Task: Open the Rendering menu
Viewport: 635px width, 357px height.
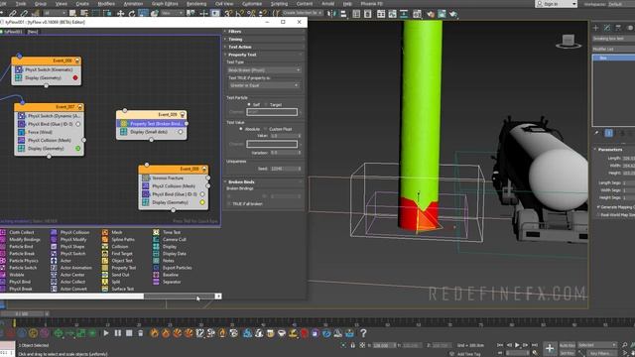Action: (196, 4)
